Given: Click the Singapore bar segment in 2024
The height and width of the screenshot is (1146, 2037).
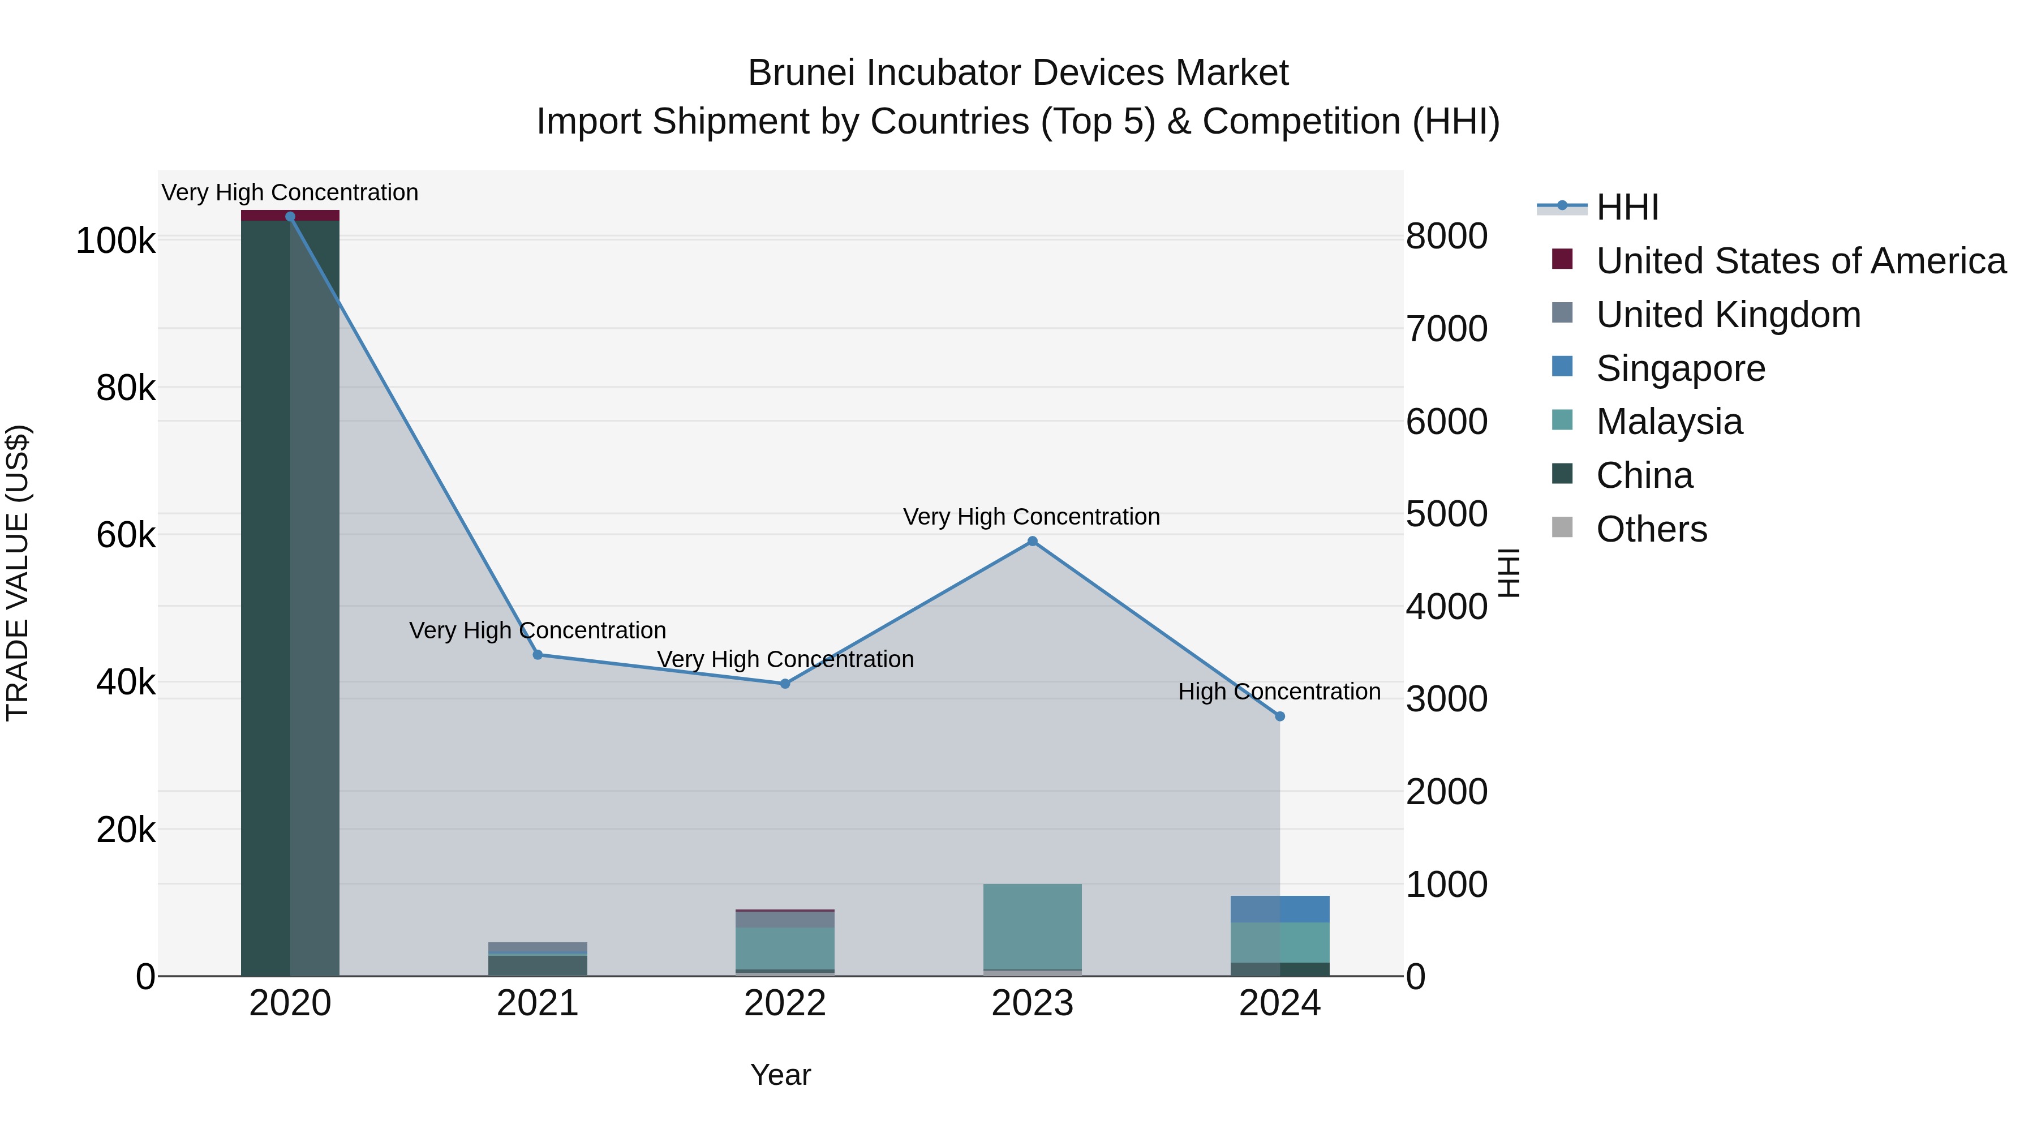Looking at the screenshot, I should pyautogui.click(x=1280, y=909).
